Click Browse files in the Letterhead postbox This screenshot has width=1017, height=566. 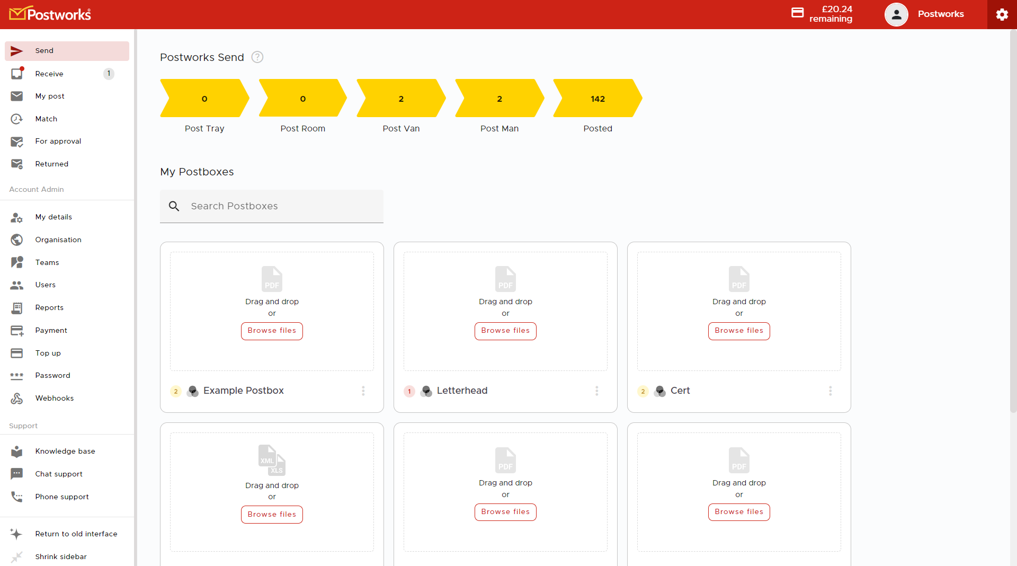tap(505, 331)
